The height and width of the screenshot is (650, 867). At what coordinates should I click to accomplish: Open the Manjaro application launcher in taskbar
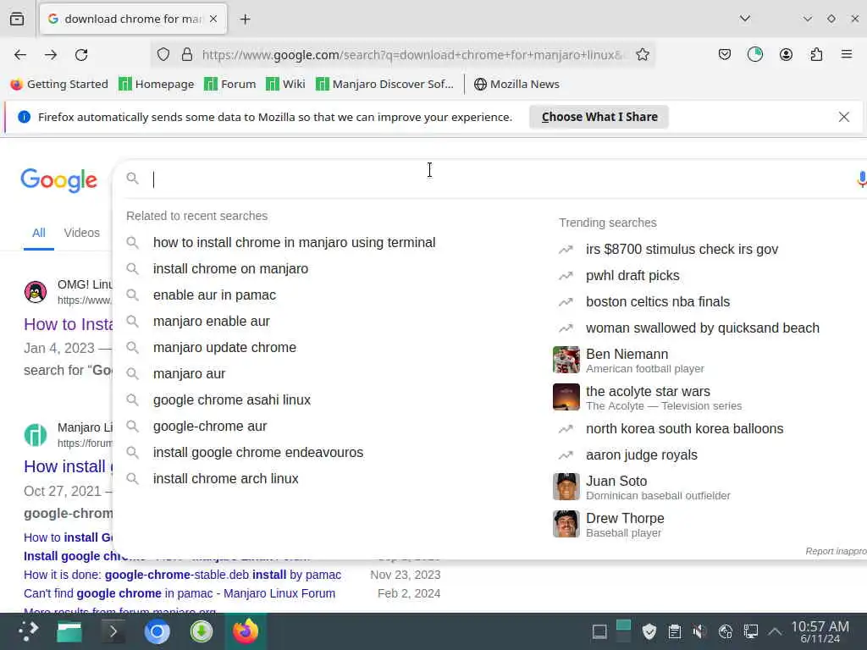27,631
